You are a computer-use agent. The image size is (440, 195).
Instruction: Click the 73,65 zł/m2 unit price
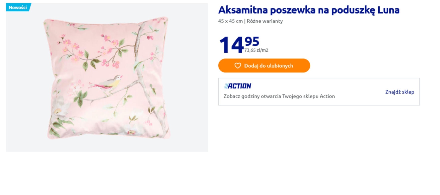pos(256,50)
